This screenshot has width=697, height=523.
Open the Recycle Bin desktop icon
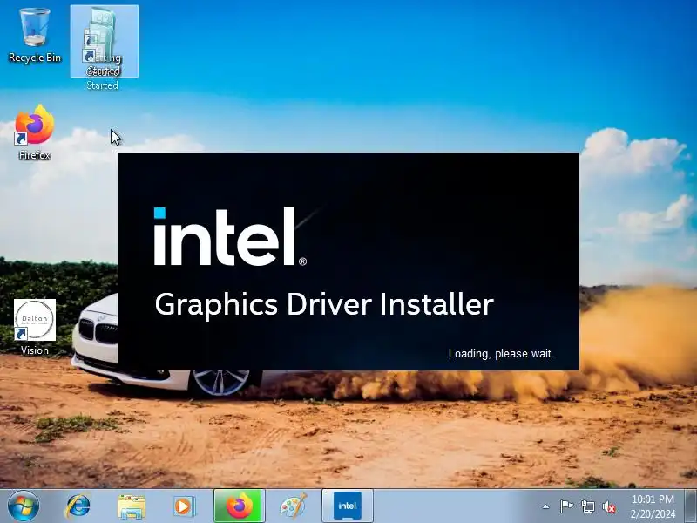pos(35,35)
